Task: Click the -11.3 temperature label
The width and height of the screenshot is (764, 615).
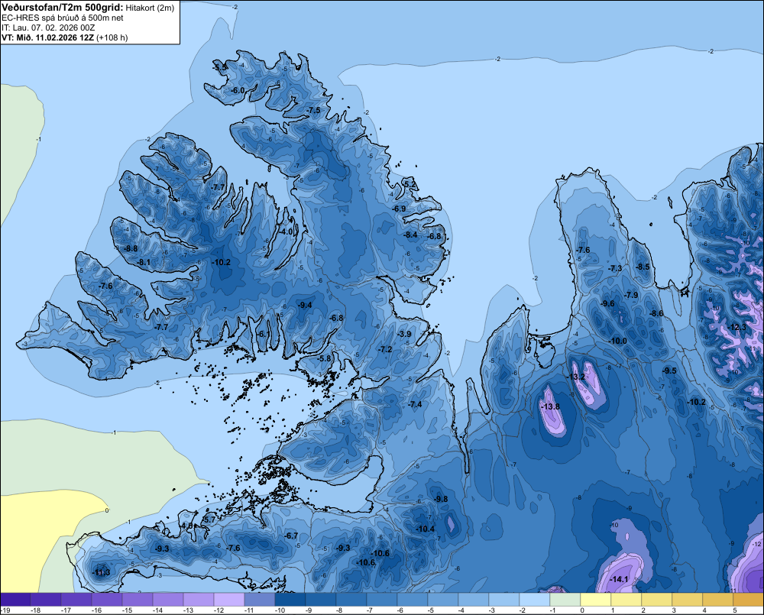Action: [x=101, y=572]
